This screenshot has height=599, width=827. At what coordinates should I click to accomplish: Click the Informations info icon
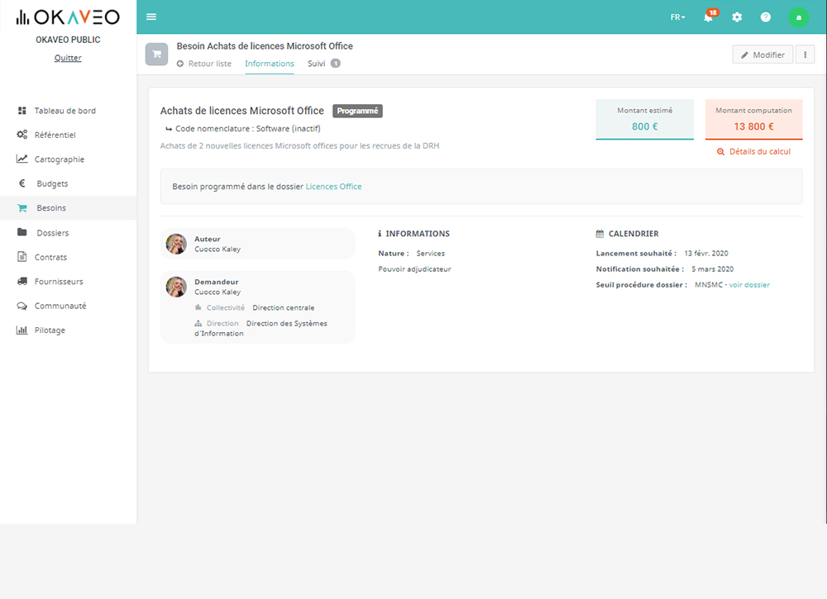pos(380,233)
